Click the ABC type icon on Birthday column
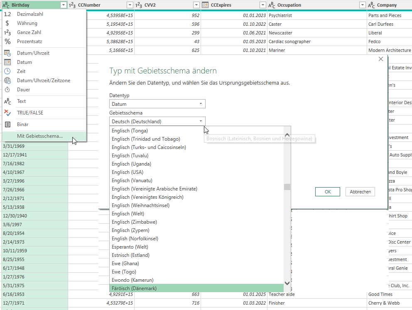Screen dimensions: 412x310 pos(6,5)
